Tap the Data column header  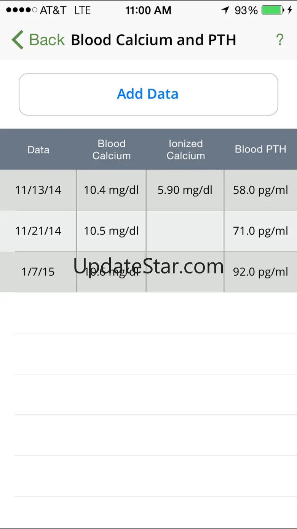[38, 150]
